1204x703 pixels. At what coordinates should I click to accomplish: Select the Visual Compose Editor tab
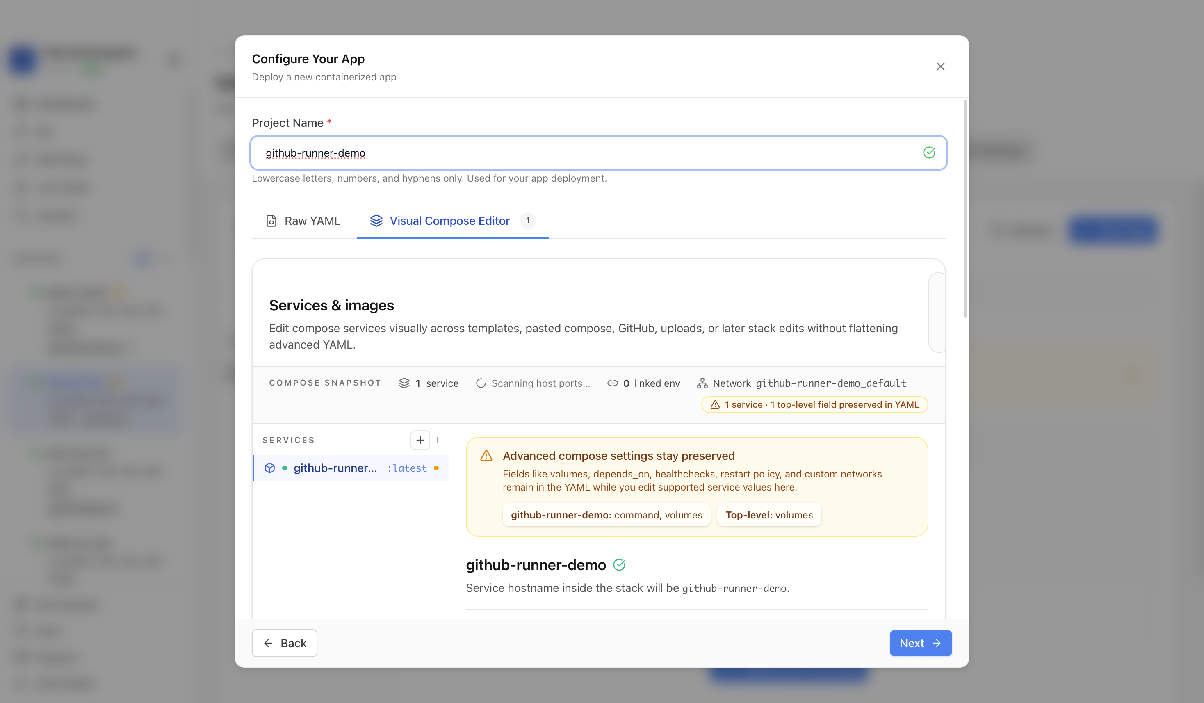coord(452,221)
